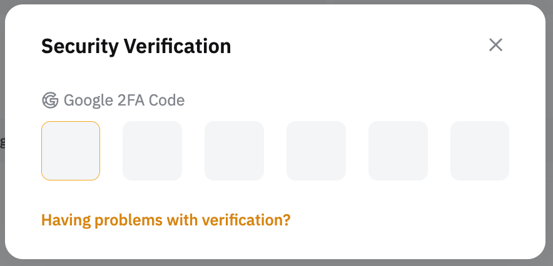This screenshot has height=266, width=553.
Task: Click the Security Verification heading
Action: tap(136, 46)
